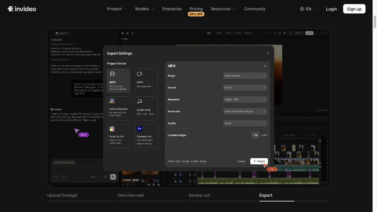377x212 pixels.
Task: Choose the MOV uncompressed format card
Action: point(146,81)
